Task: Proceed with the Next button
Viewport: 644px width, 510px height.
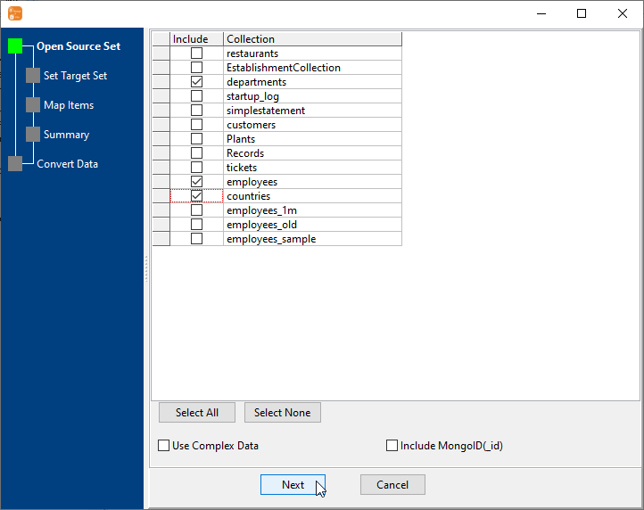Action: coord(293,485)
